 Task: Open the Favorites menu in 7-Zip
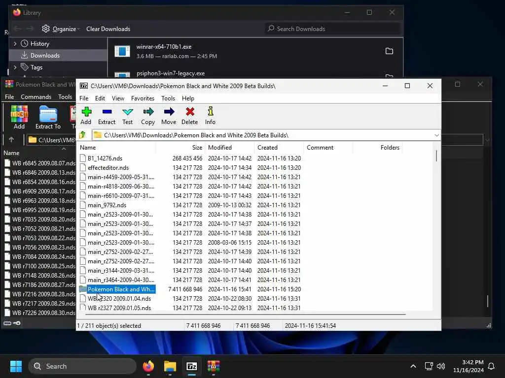coord(143,98)
